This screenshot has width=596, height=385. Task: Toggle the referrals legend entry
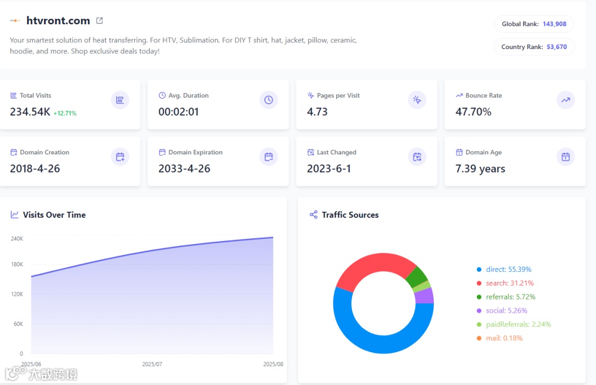coord(506,297)
